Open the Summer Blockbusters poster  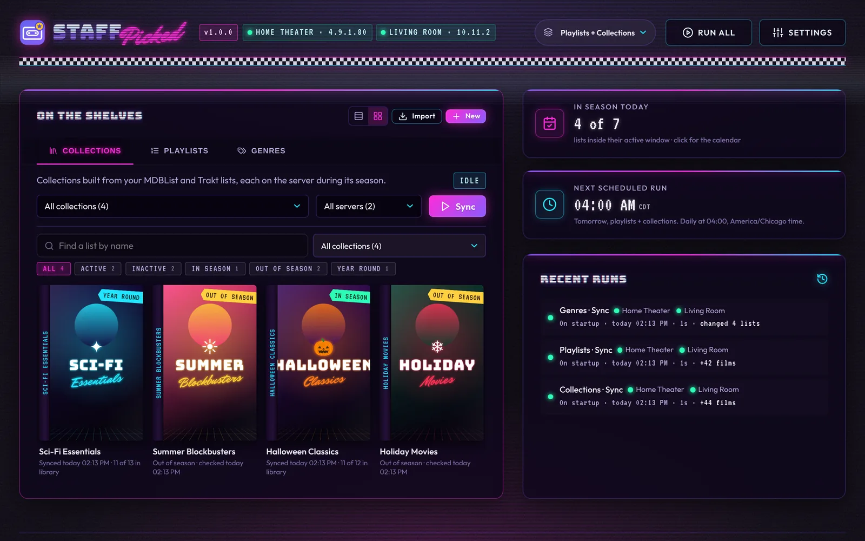coord(204,362)
